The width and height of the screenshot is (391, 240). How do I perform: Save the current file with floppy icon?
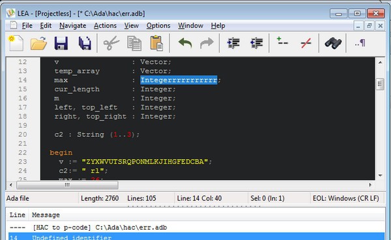click(x=61, y=43)
